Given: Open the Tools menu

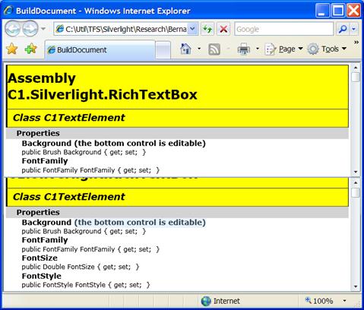Looking at the screenshot, I should (327, 49).
